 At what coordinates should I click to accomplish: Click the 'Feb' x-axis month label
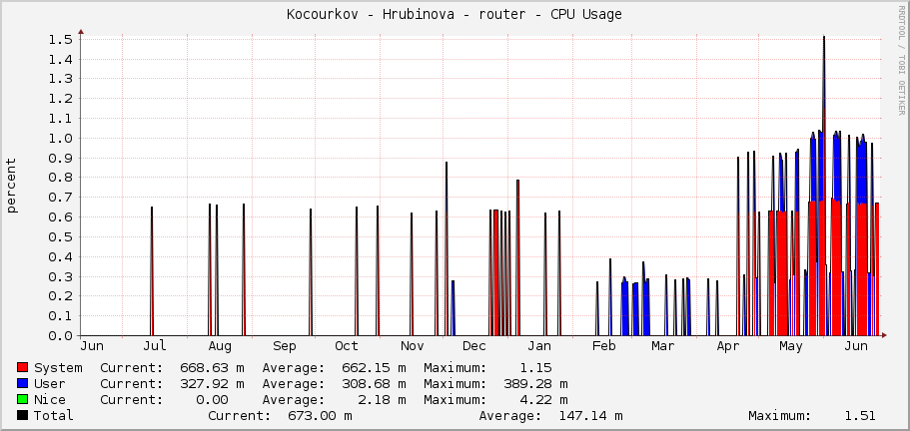click(x=603, y=346)
